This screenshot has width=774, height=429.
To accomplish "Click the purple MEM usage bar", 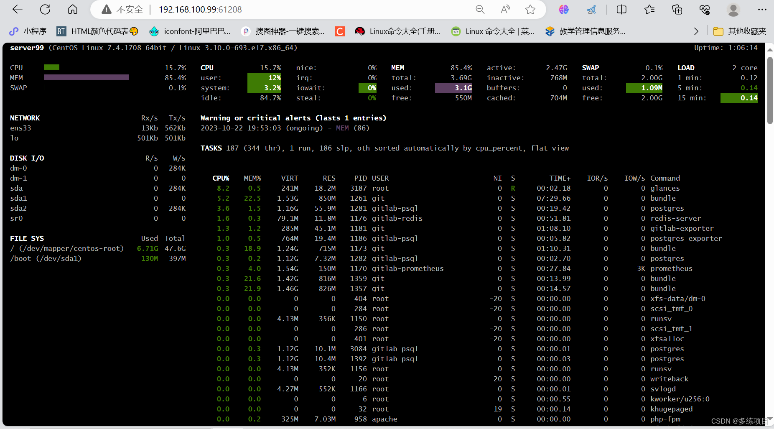I will point(87,77).
